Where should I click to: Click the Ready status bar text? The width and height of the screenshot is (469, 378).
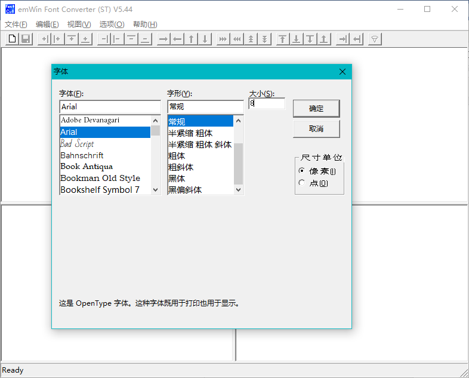[13, 370]
